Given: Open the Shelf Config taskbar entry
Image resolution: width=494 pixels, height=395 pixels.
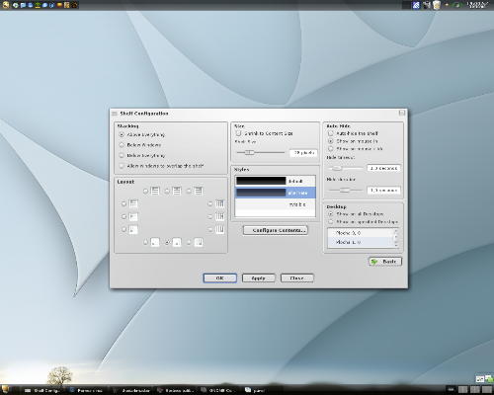Looking at the screenshot, I should [42, 390].
